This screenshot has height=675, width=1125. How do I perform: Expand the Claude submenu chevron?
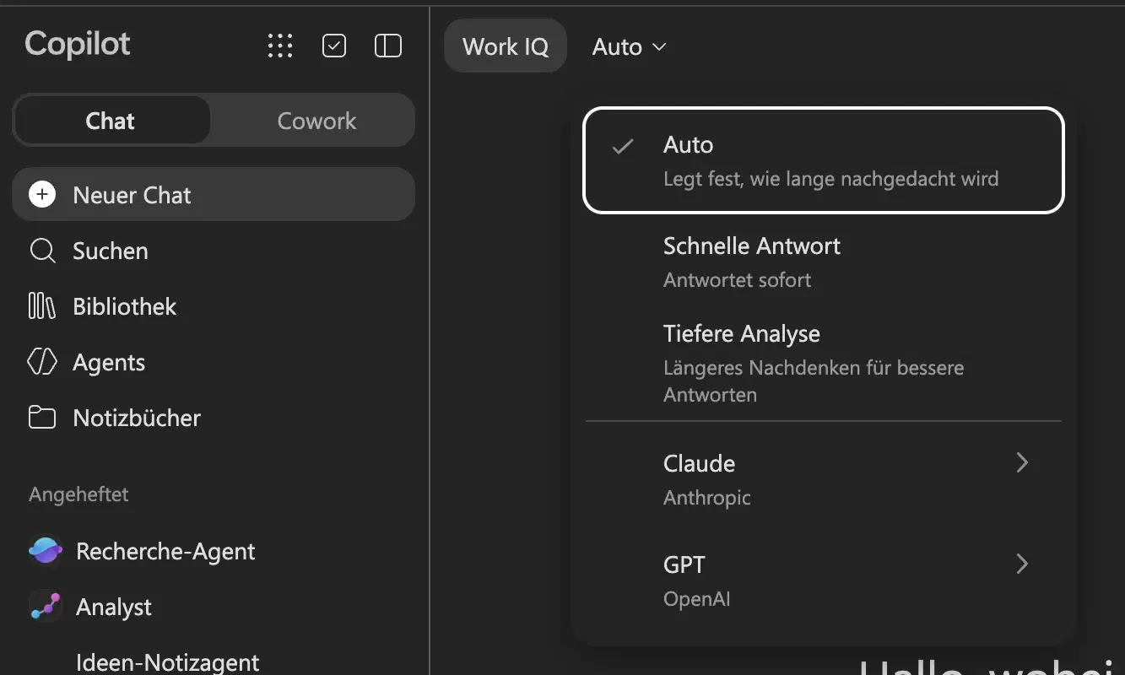point(1022,462)
